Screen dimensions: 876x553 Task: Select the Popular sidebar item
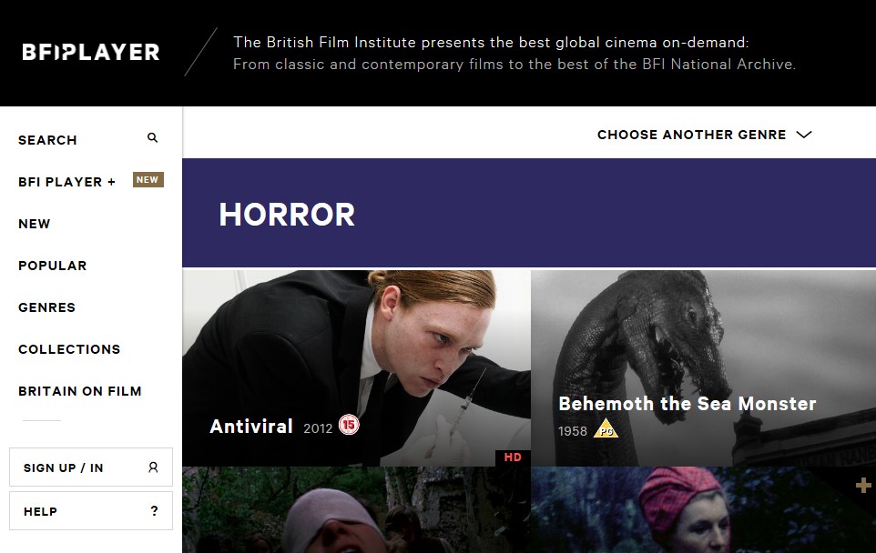coord(53,266)
